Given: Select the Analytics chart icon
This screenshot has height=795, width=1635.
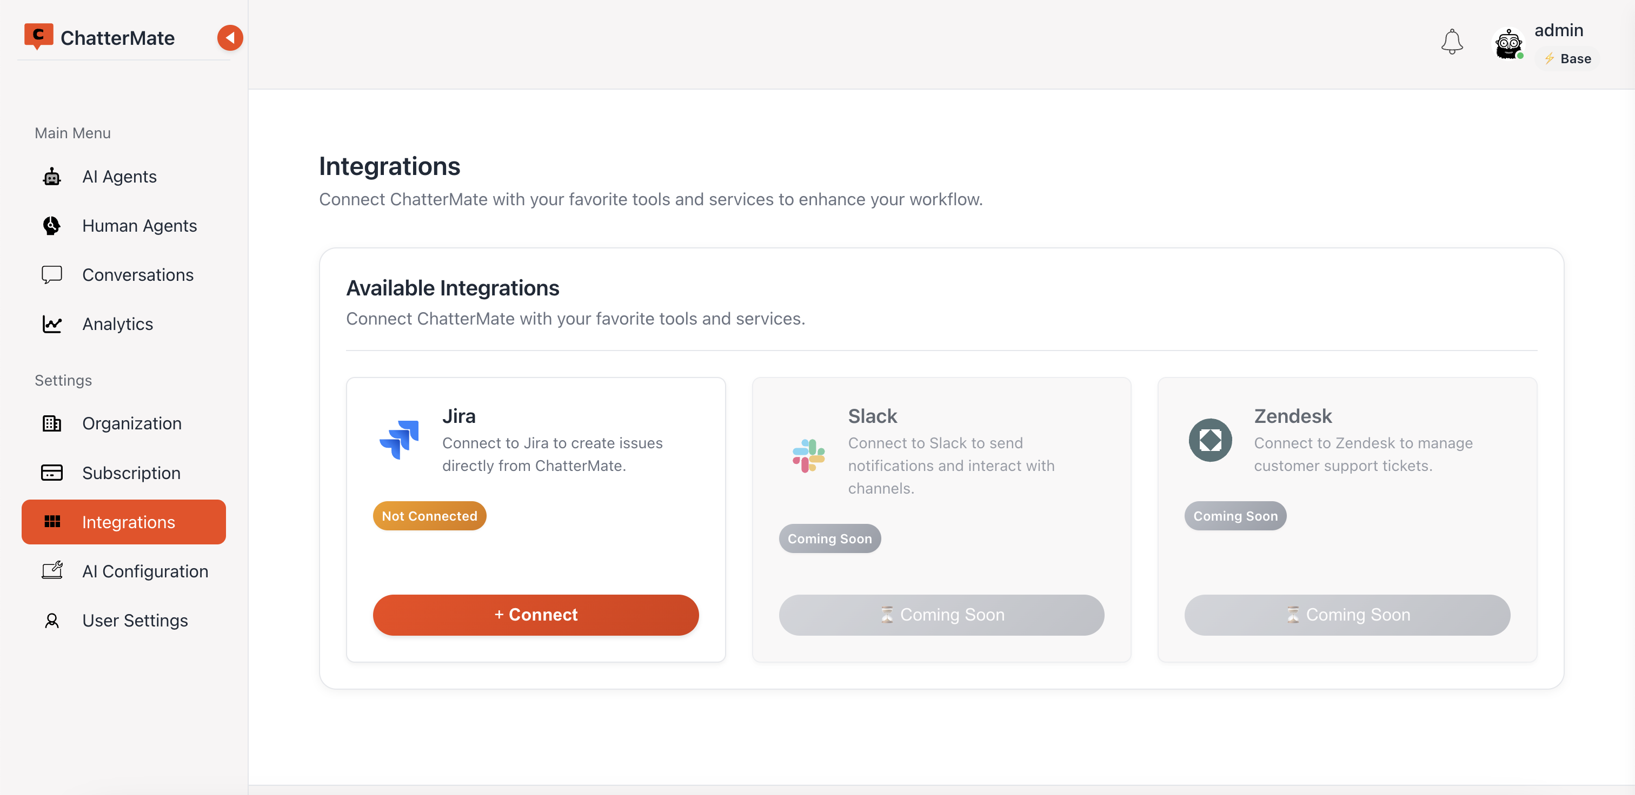Looking at the screenshot, I should [51, 324].
